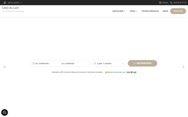
Task: Click the American Express card logo
Action: 135,72
